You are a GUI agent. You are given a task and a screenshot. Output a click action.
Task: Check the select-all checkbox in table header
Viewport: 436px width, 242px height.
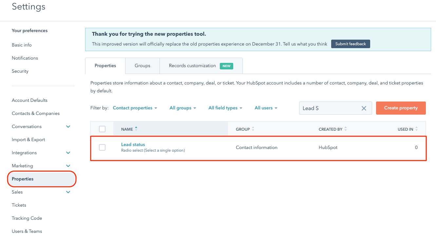102,129
